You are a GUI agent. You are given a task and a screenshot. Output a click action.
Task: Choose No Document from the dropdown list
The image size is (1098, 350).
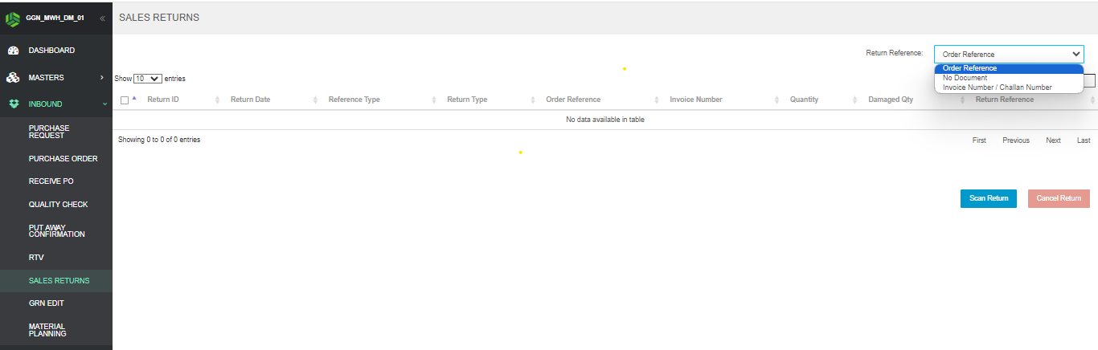click(965, 78)
